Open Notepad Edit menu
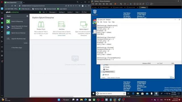This screenshot has width=182, height=102. pyautogui.click(x=101, y=22)
